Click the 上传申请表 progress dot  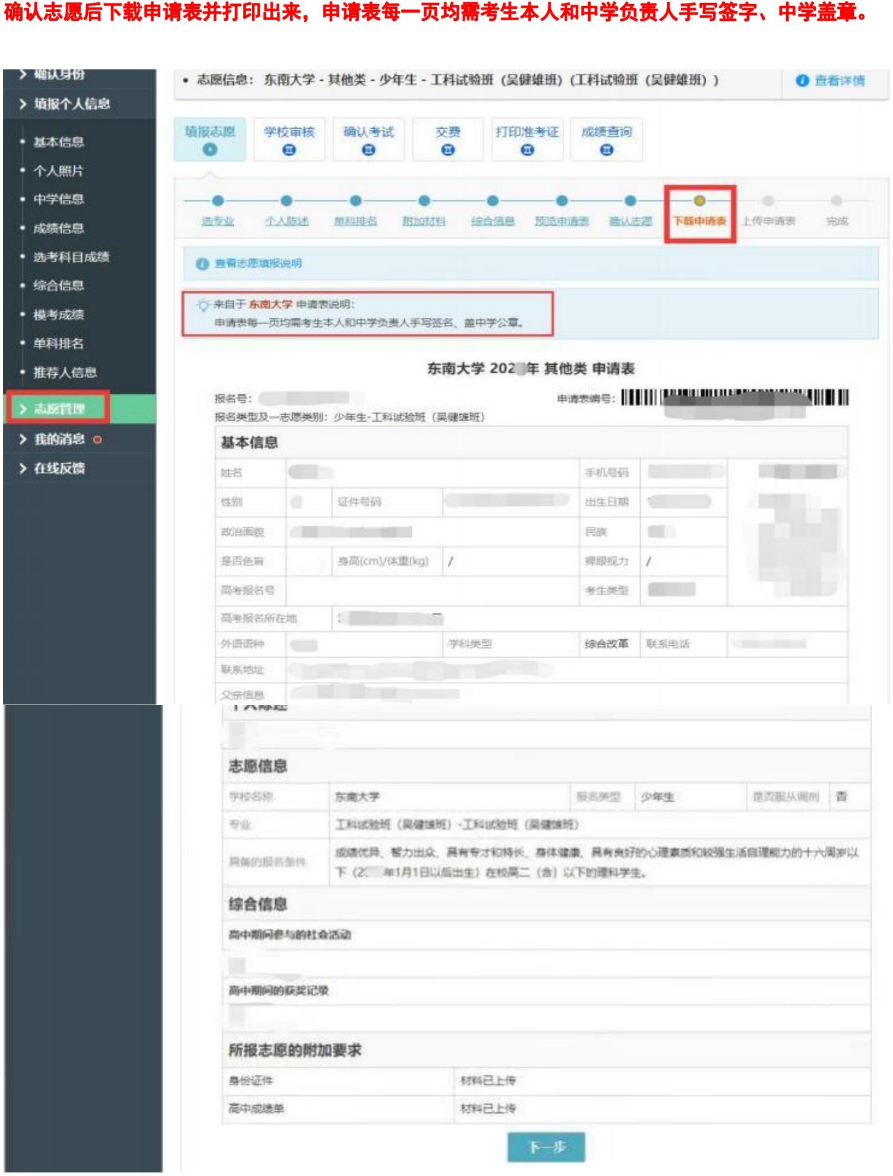coord(768,201)
